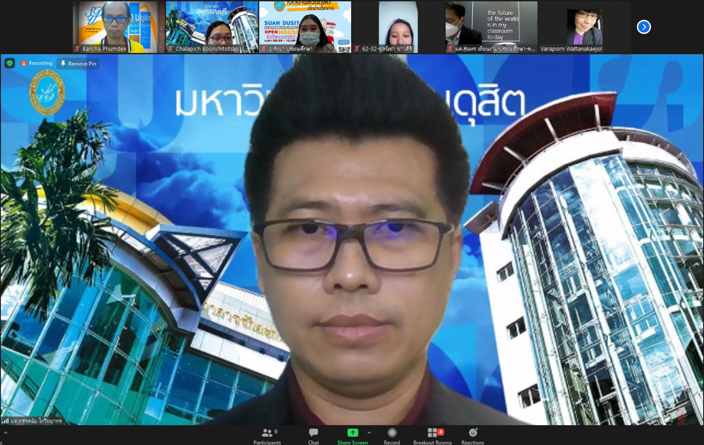Select Chalapich Boonchitsitsak's video thumbnail

[212, 27]
